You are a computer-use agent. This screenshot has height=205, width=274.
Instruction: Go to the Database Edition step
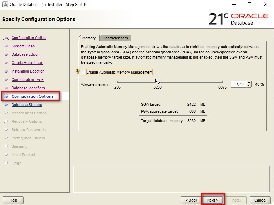[x=26, y=54]
